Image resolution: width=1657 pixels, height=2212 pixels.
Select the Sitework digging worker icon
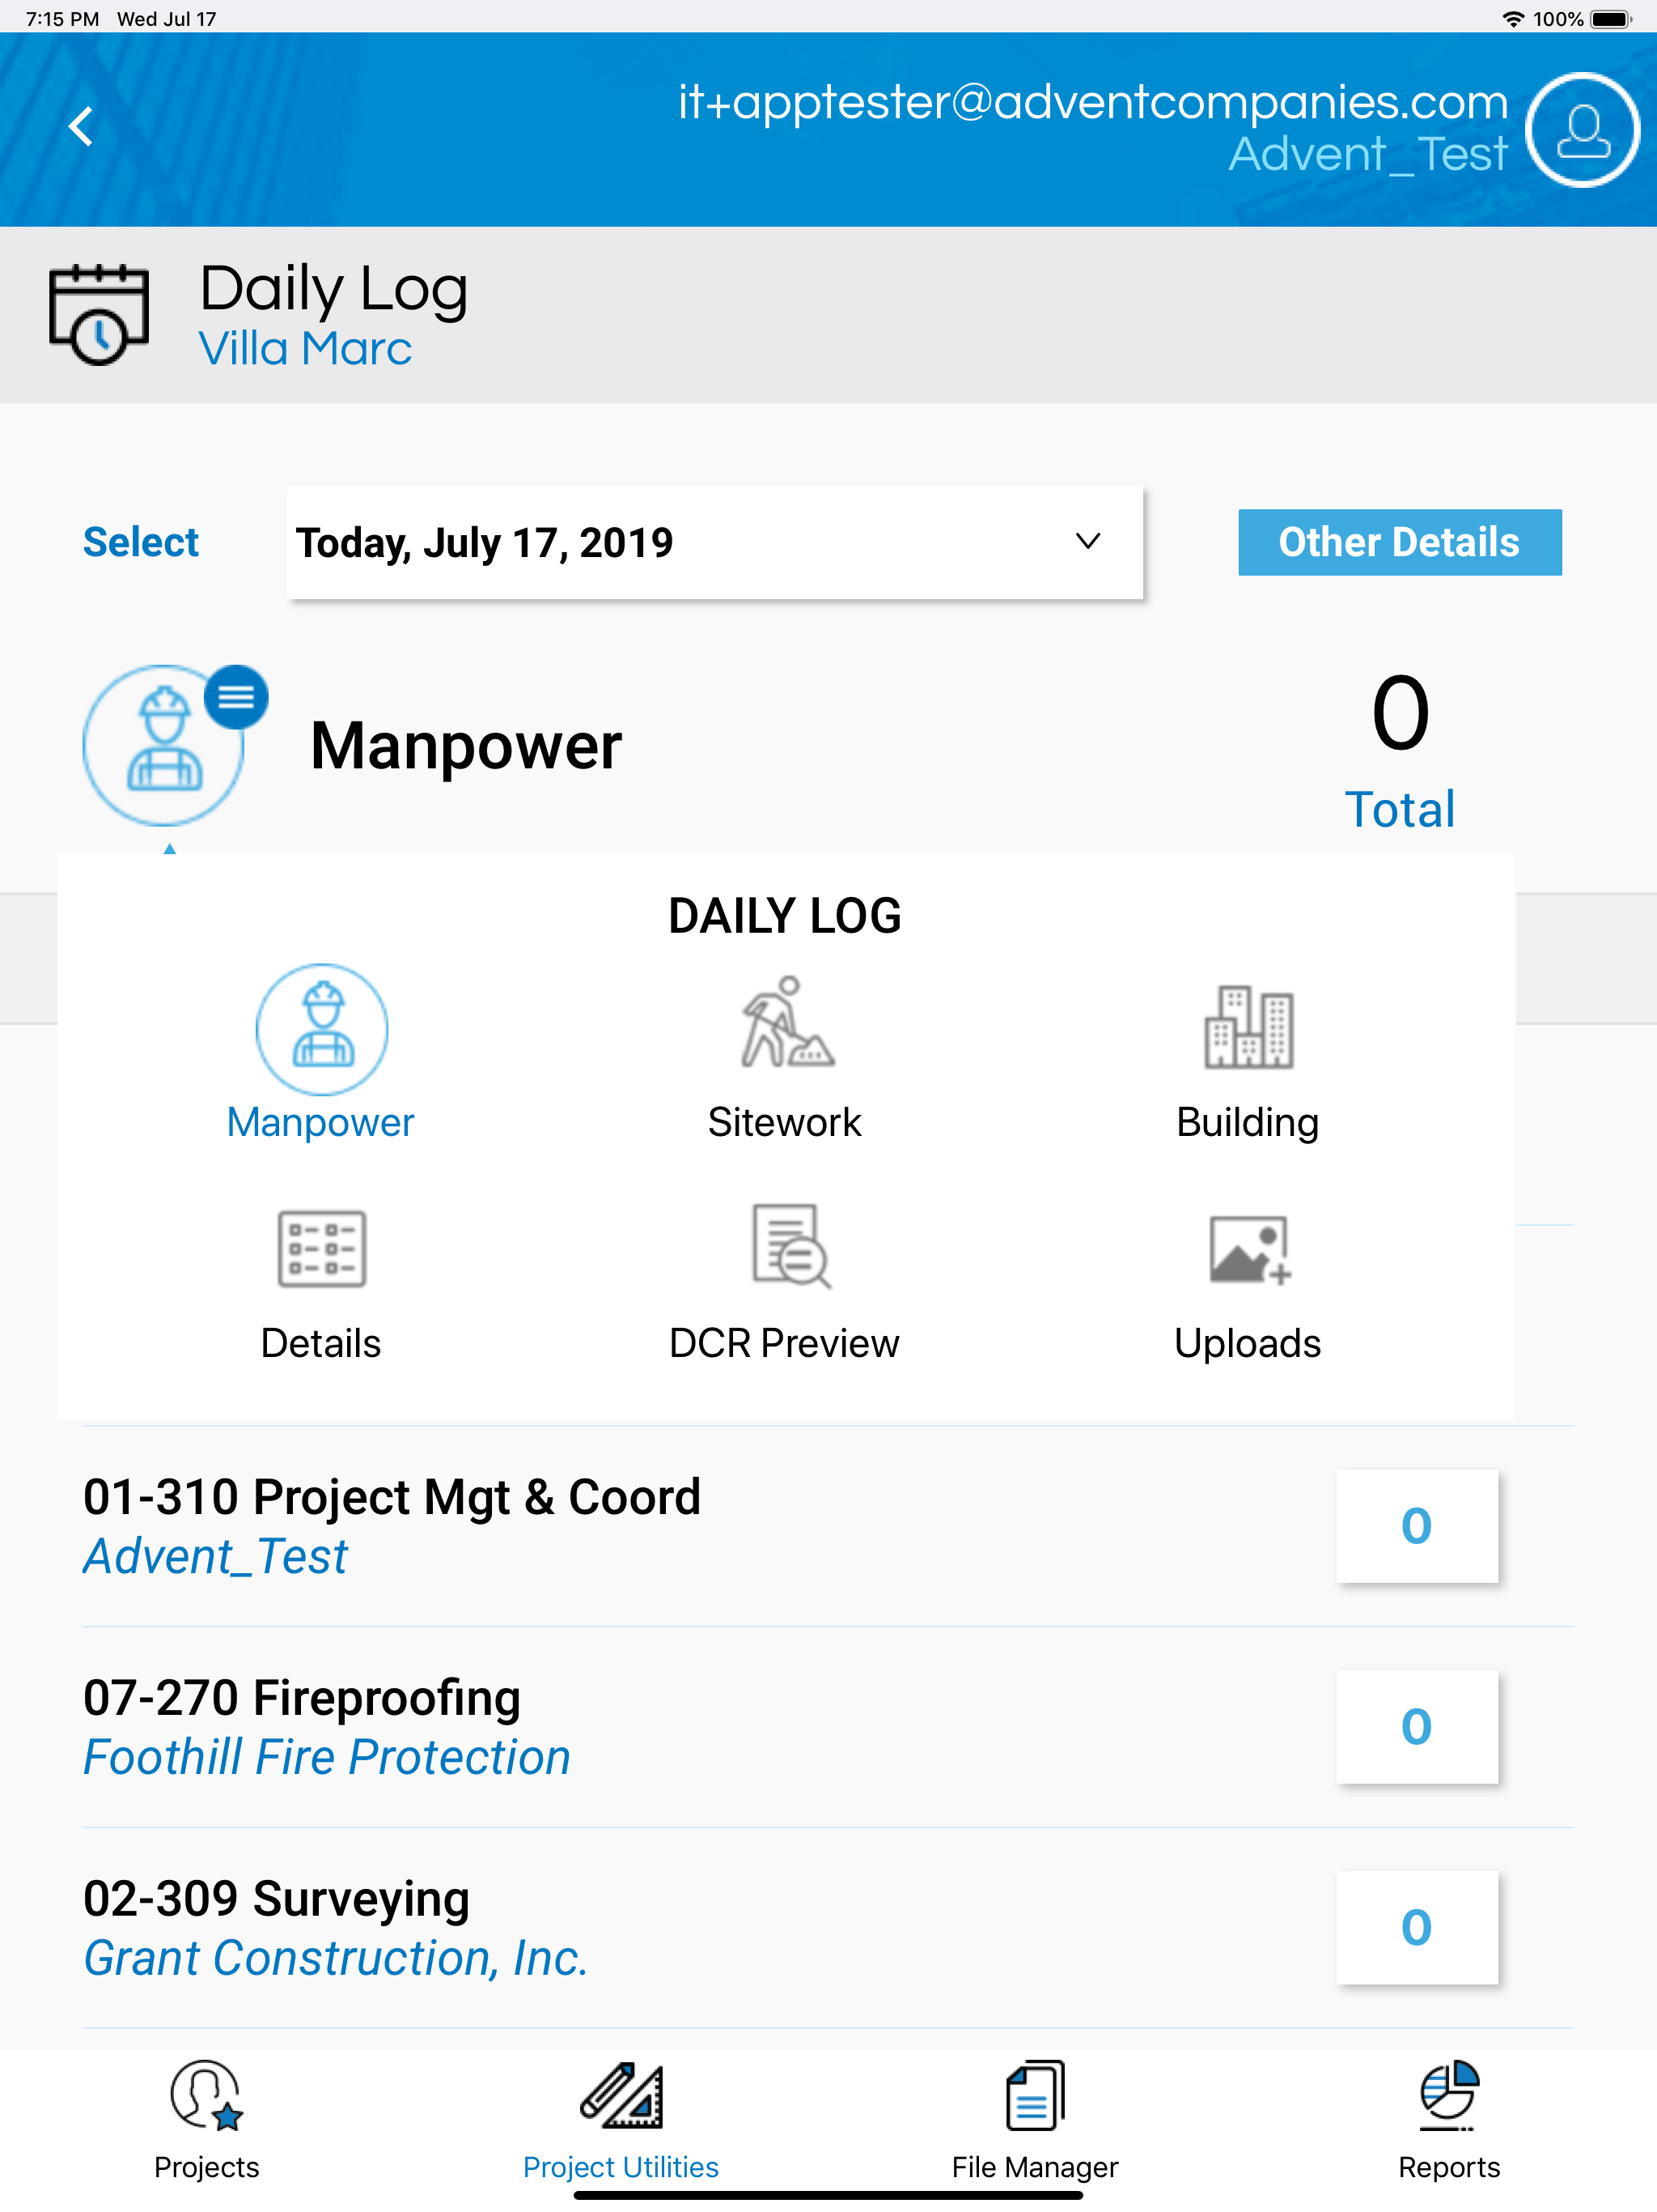click(x=786, y=1023)
